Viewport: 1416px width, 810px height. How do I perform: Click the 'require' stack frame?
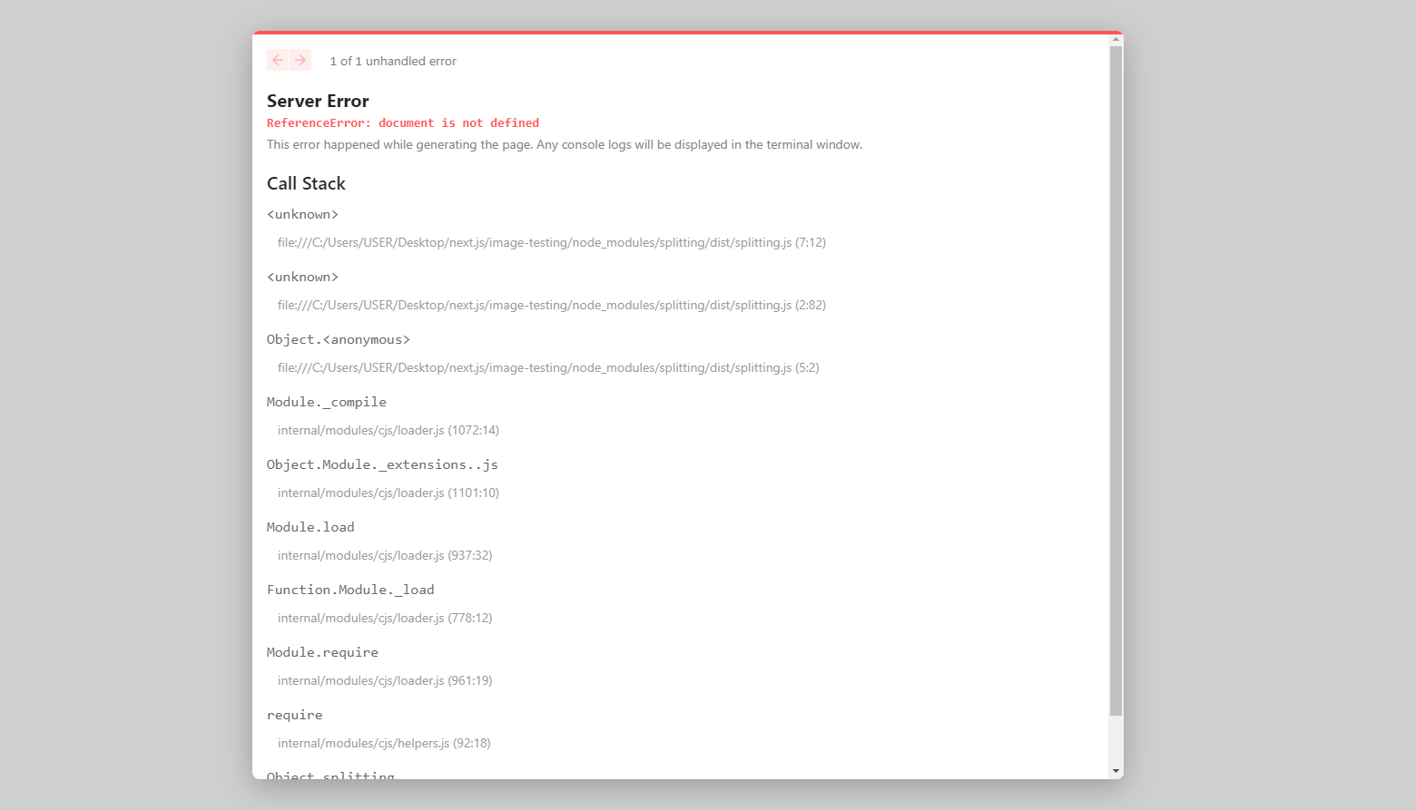[294, 715]
